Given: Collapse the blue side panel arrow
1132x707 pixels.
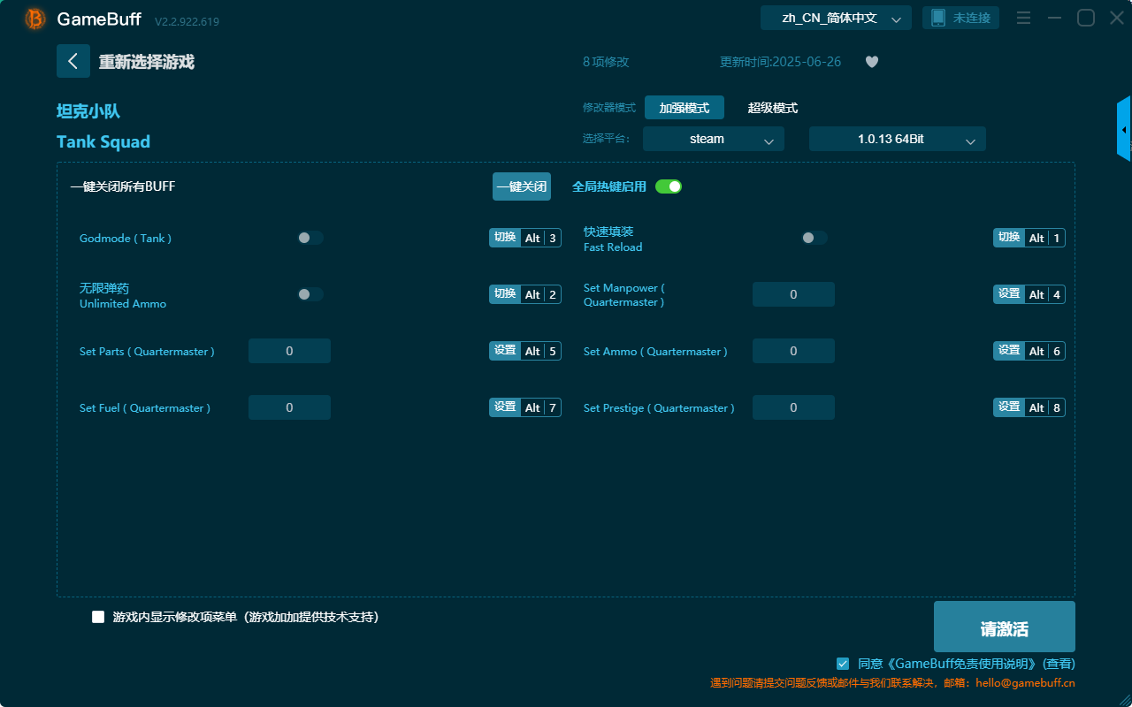Looking at the screenshot, I should [x=1124, y=128].
